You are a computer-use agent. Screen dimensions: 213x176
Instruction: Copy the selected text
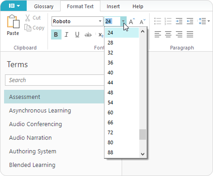point(34,28)
